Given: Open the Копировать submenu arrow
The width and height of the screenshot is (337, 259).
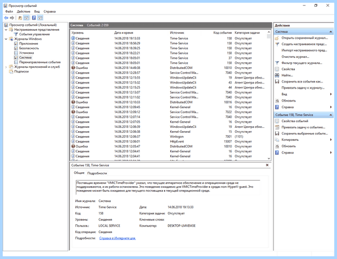Looking at the screenshot, I should (331, 140).
